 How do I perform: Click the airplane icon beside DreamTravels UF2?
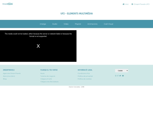point(132,4)
